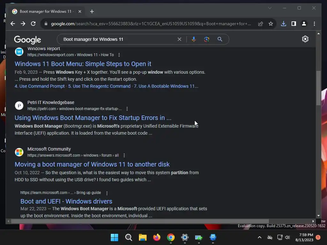Open the Windows Start menu
Image resolution: width=327 pixels, height=245 pixels.
tap(115, 237)
